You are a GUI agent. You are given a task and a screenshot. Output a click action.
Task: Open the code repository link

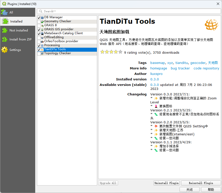[206, 68]
